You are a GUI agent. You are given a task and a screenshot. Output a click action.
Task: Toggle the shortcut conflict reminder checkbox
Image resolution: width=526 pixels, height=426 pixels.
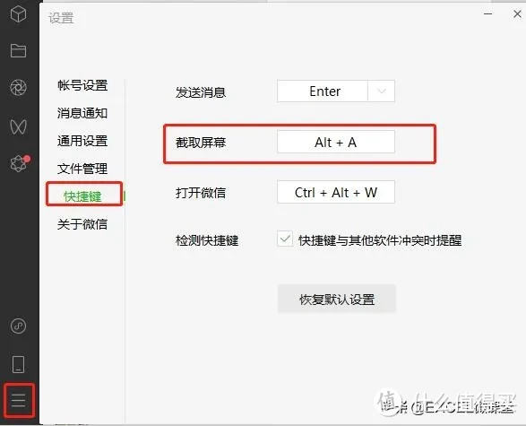pyautogui.click(x=285, y=239)
